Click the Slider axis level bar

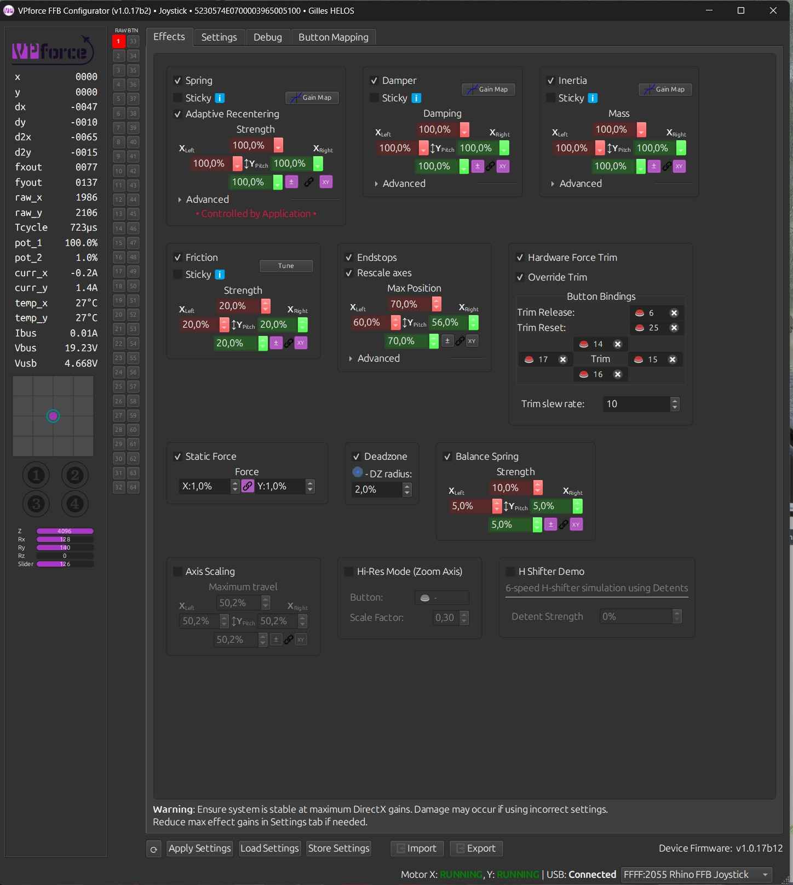coord(65,564)
